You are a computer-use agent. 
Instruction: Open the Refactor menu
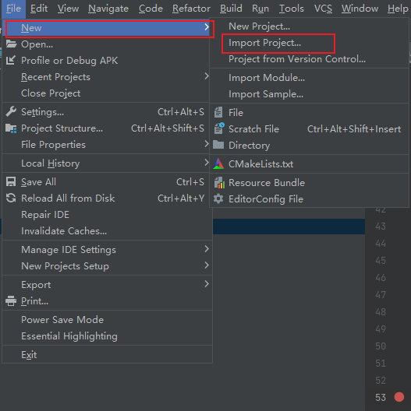pos(191,9)
